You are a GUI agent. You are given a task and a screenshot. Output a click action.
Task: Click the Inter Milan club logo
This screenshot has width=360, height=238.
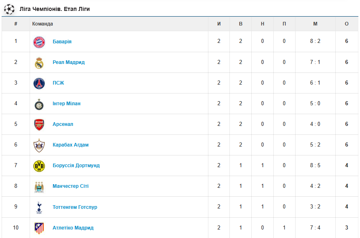(39, 104)
